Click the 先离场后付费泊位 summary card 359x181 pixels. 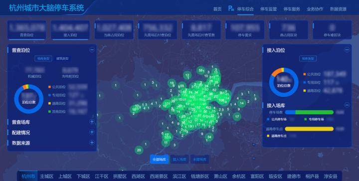(x=158, y=30)
